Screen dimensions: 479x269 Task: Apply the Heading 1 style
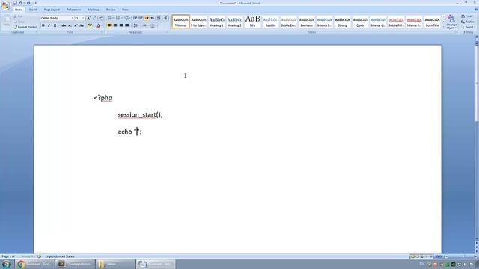click(x=216, y=22)
